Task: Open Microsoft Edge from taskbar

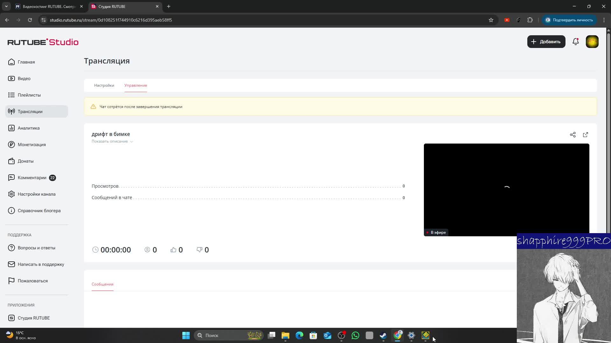Action: (x=299, y=335)
